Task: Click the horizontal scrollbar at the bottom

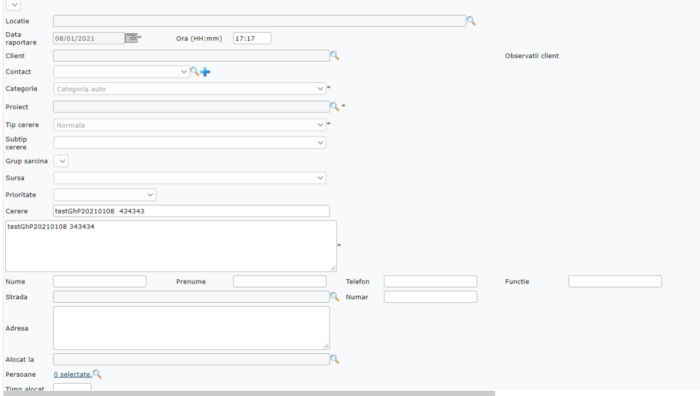Action: pos(250,394)
